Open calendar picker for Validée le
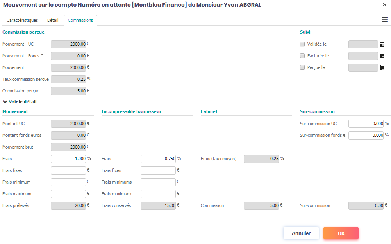The width and height of the screenshot is (391, 244). point(382,44)
